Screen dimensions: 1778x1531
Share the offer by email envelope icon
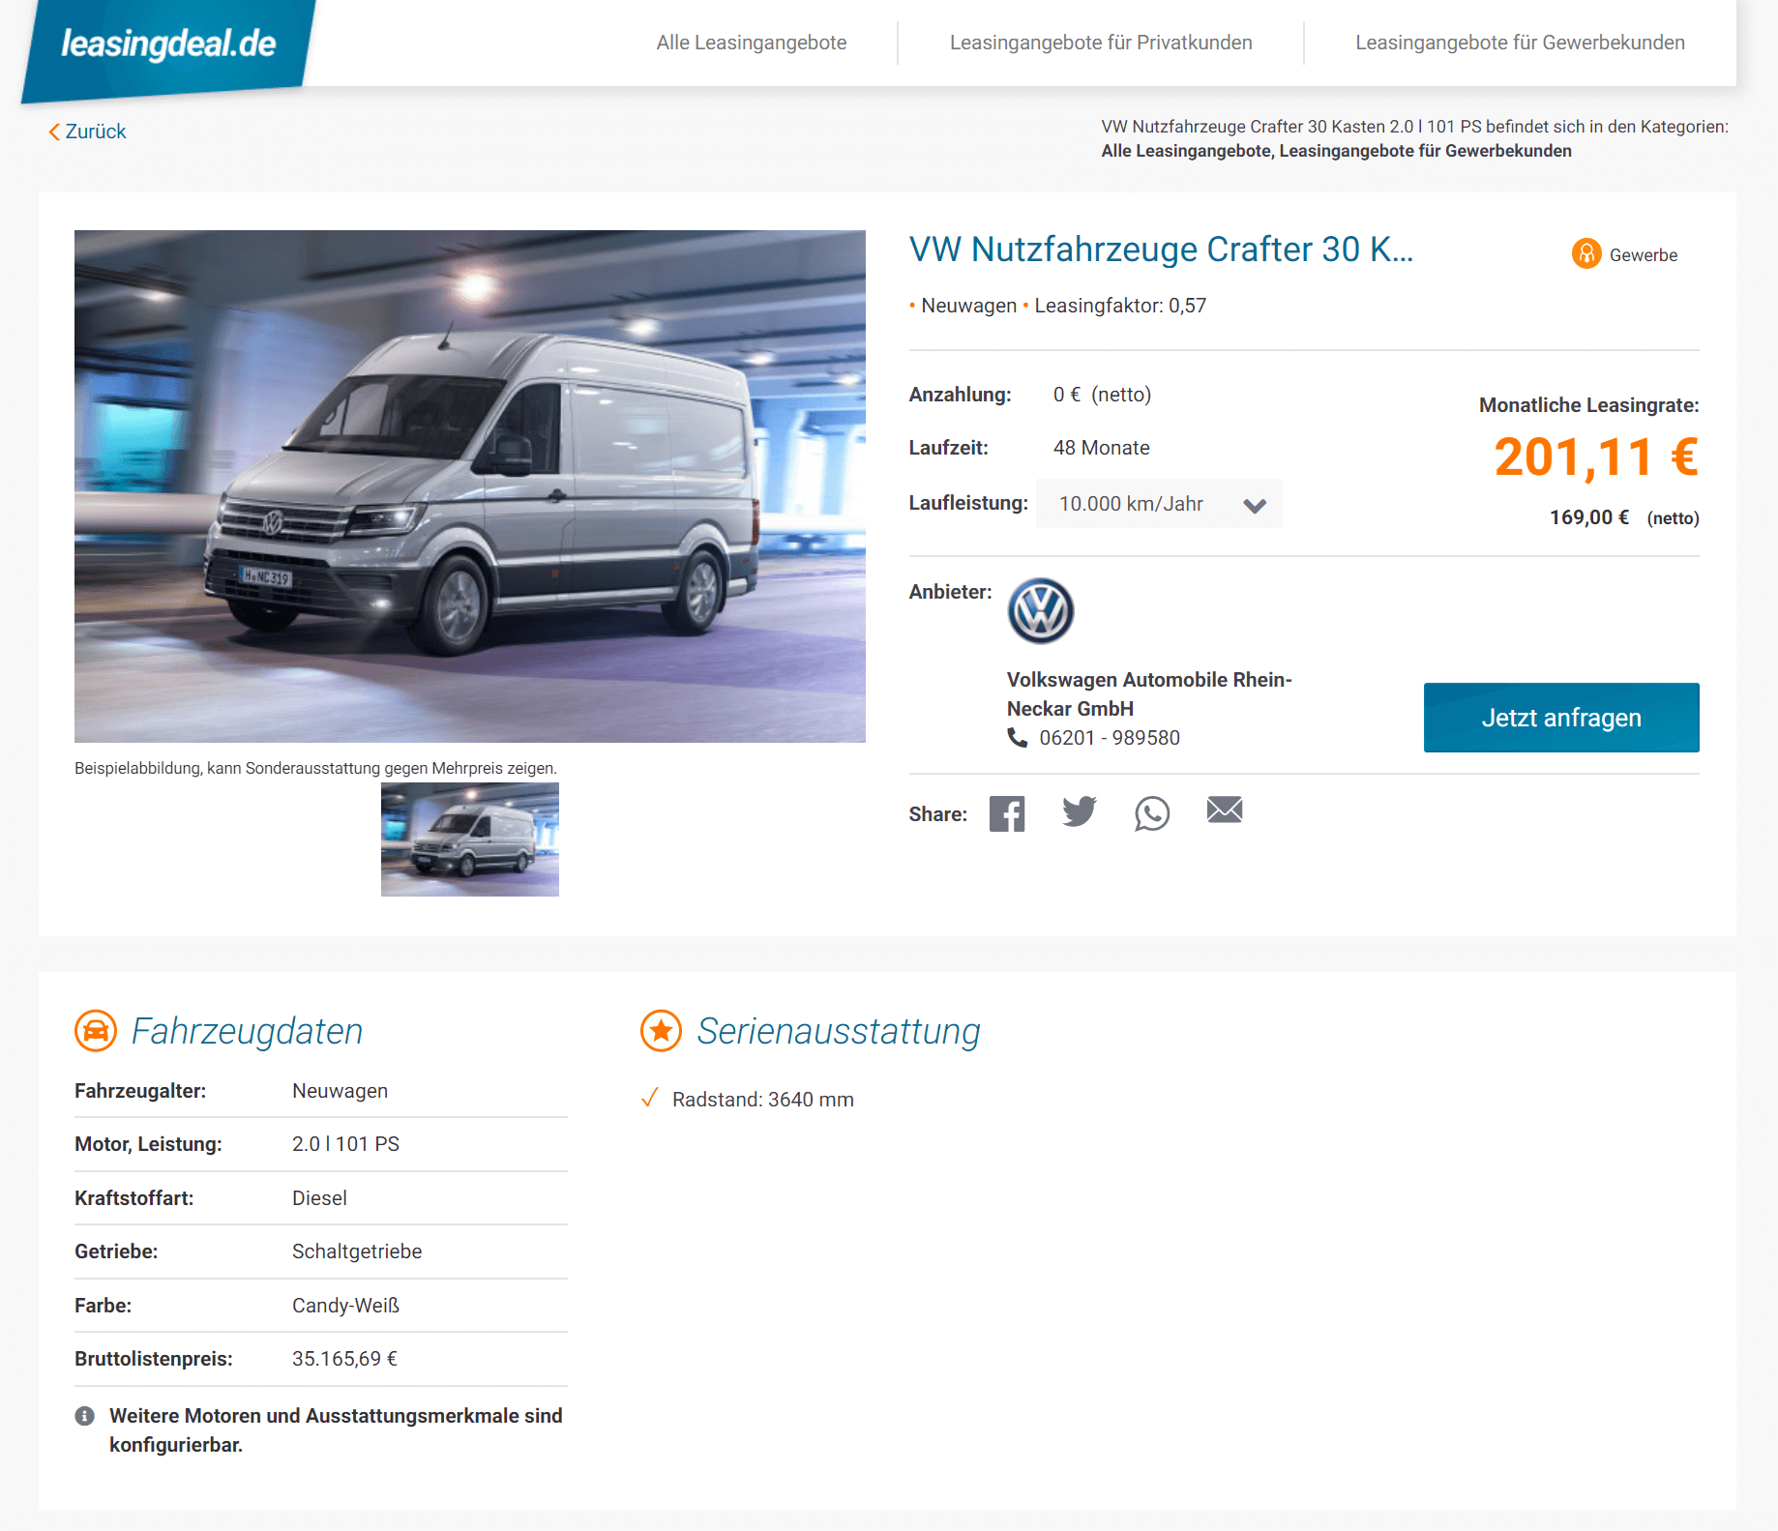[x=1225, y=810]
